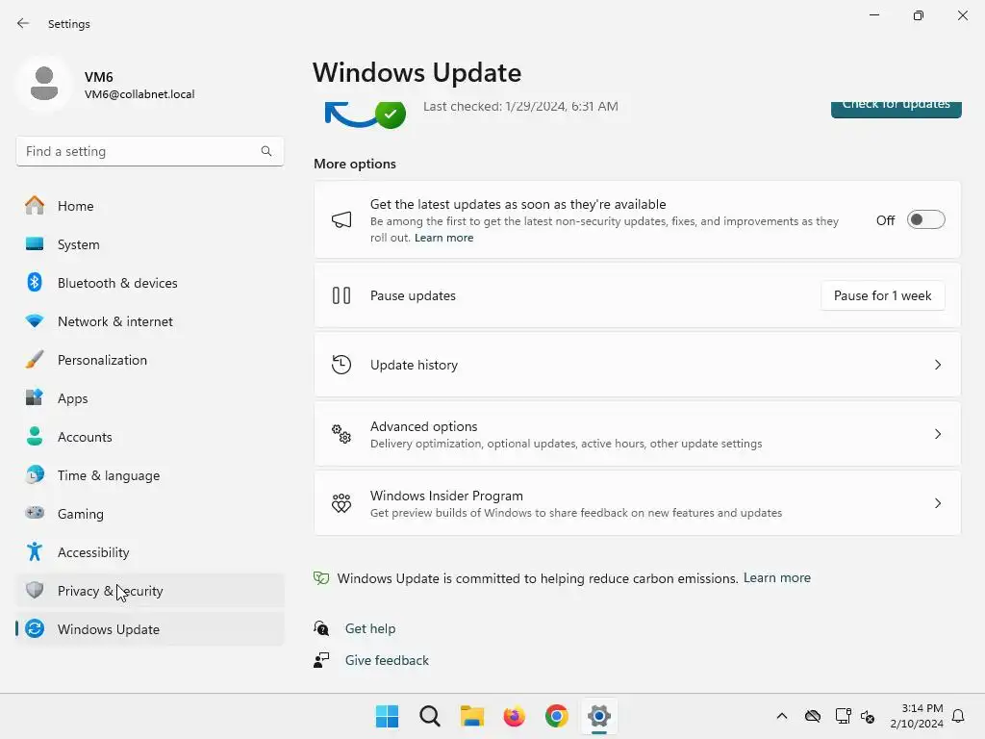Click the megaphone icon for latest updates
The width and height of the screenshot is (985, 739).
[x=341, y=220]
